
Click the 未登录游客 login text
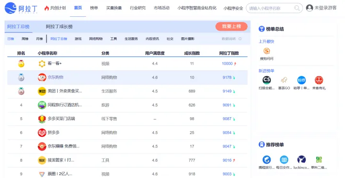325,8
